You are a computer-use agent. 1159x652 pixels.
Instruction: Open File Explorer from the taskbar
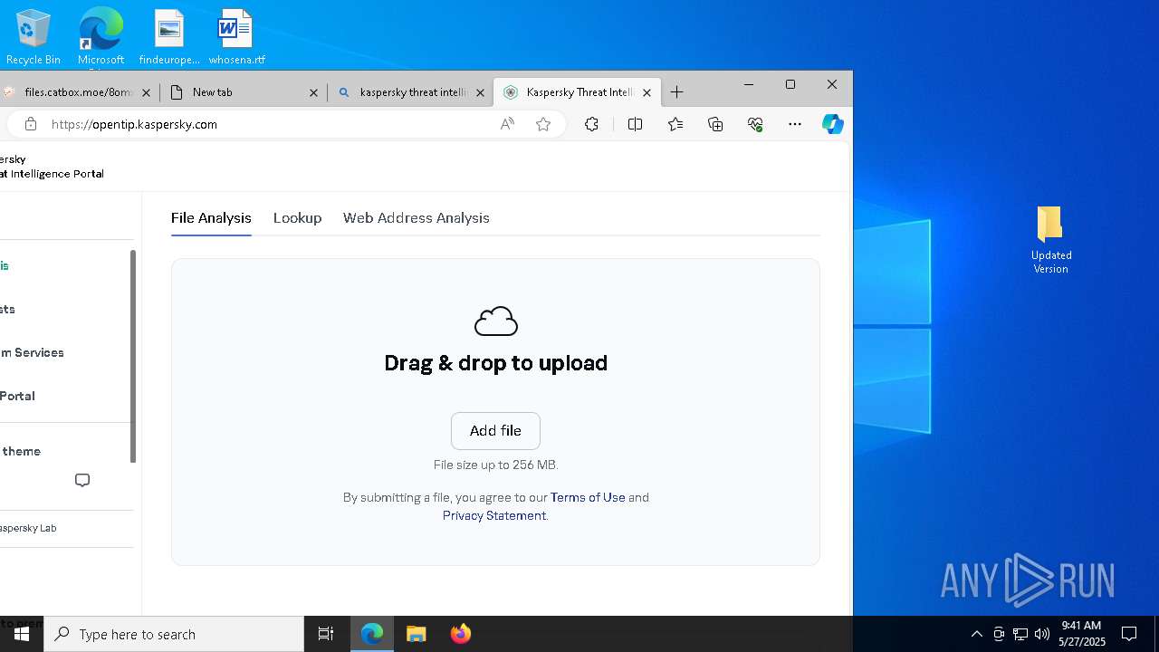click(x=417, y=634)
